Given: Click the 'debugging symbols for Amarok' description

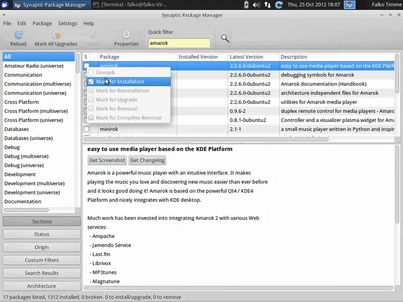Looking at the screenshot, I should [x=317, y=75].
